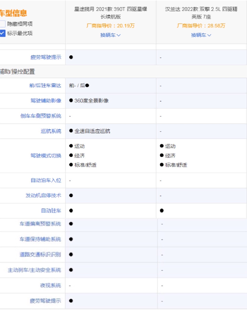Click the 车道保持辅助系统 link
The width and height of the screenshot is (247, 310).
click(x=40, y=239)
